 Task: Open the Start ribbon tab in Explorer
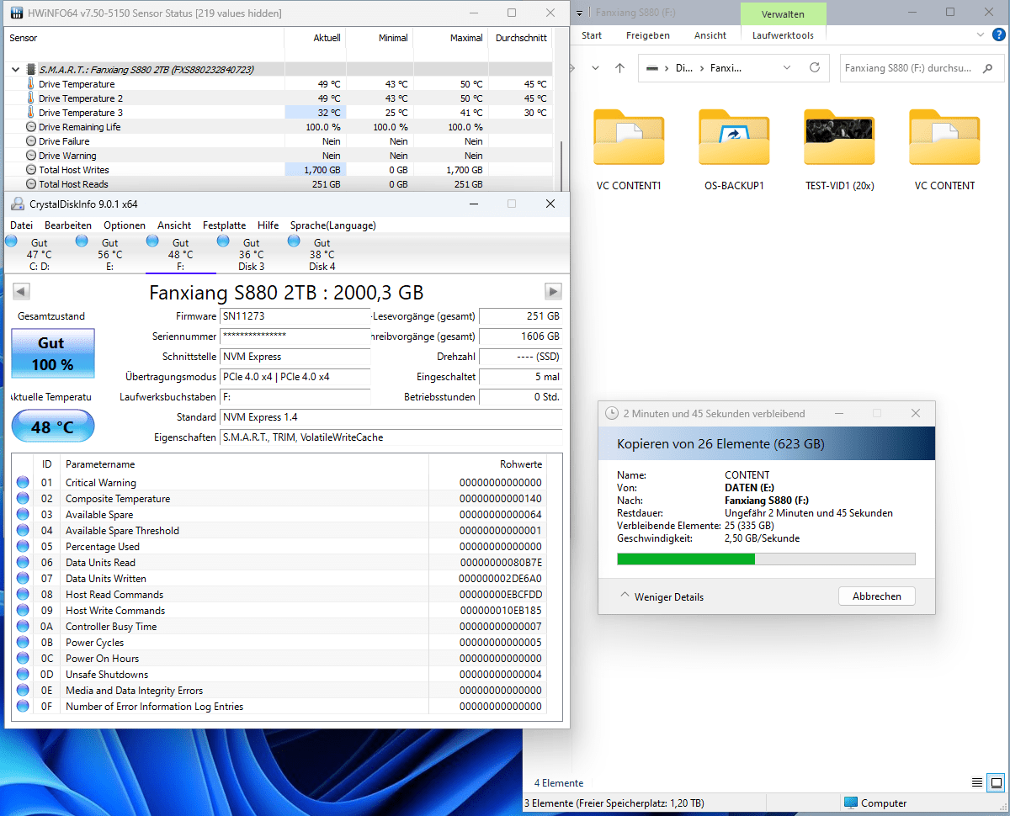pos(592,35)
